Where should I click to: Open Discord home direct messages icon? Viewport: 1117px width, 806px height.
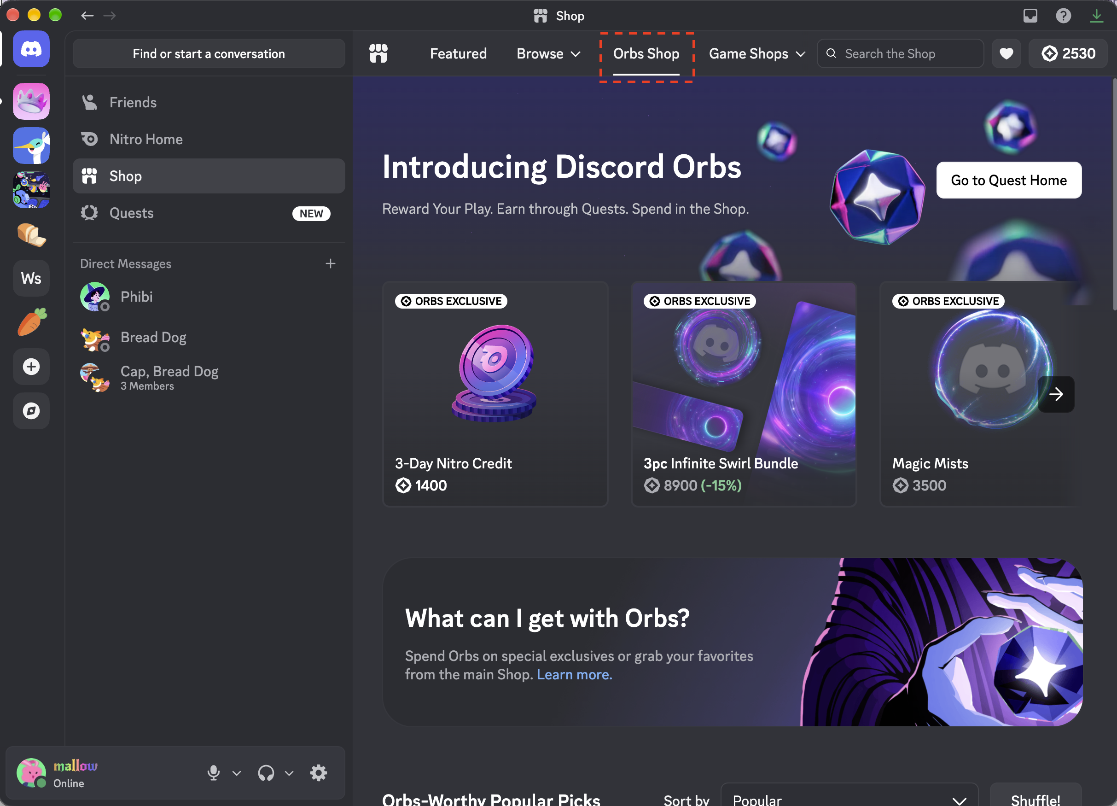pos(31,49)
